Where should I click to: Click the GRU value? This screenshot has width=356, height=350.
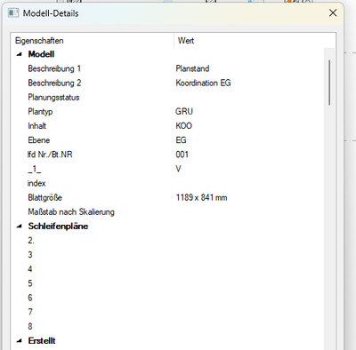point(184,112)
